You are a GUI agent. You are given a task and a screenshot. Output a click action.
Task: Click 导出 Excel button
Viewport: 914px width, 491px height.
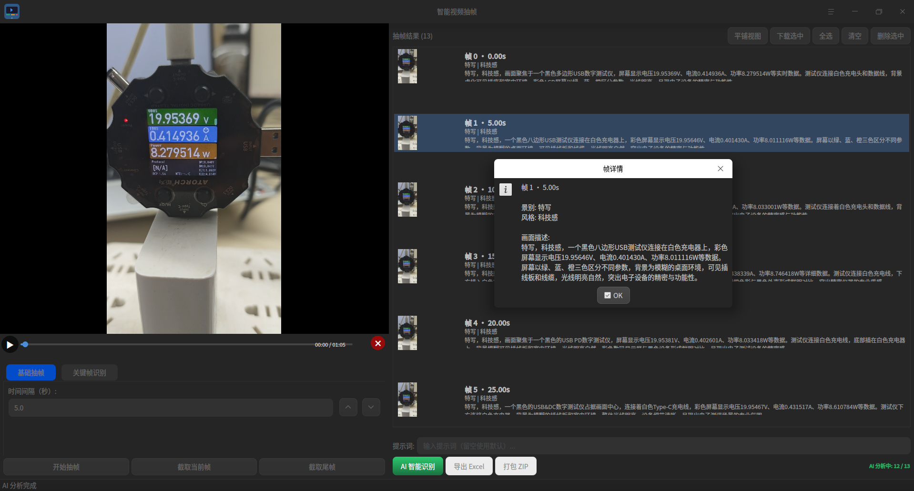point(469,466)
